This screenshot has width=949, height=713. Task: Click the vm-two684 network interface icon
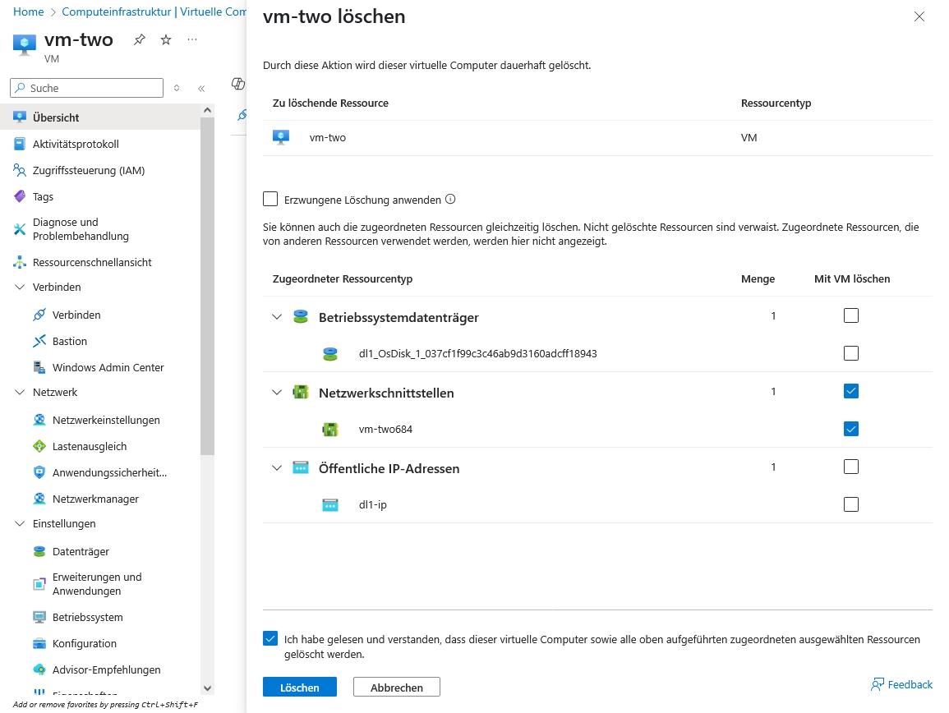point(330,430)
